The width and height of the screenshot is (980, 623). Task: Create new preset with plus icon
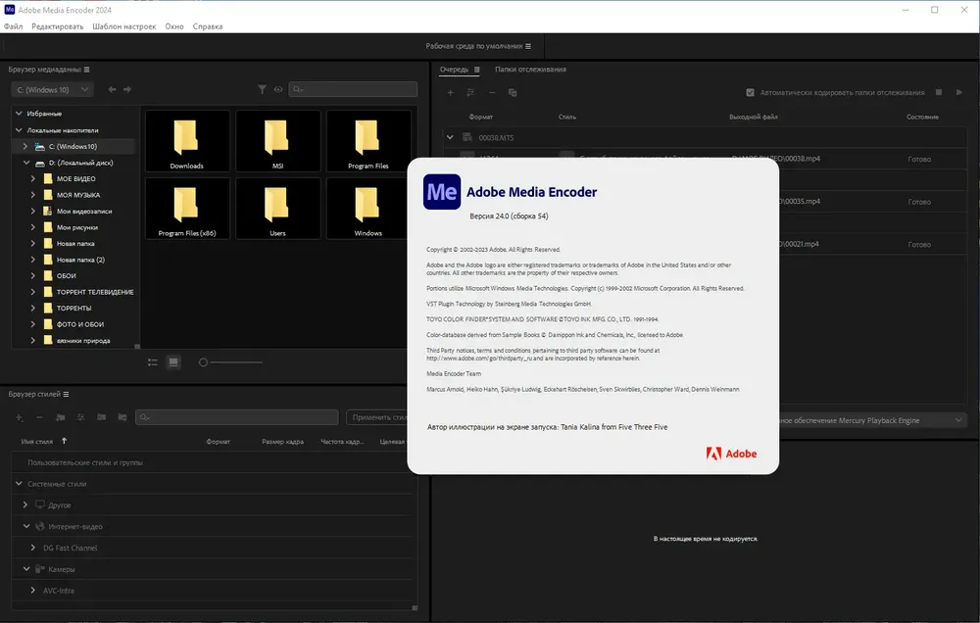pyautogui.click(x=20, y=417)
